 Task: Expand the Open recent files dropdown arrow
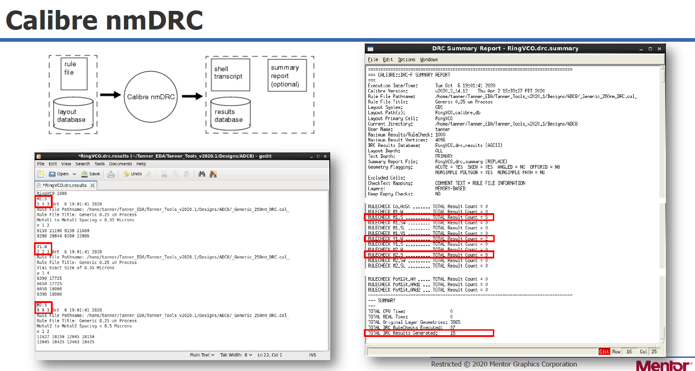pos(74,174)
